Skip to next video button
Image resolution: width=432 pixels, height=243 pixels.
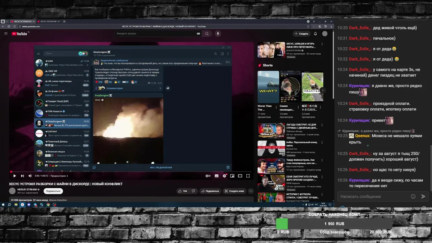click(x=22, y=176)
